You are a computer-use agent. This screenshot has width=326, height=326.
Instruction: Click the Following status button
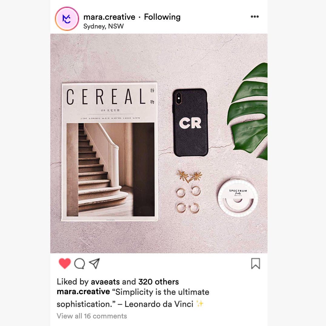pyautogui.click(x=162, y=17)
